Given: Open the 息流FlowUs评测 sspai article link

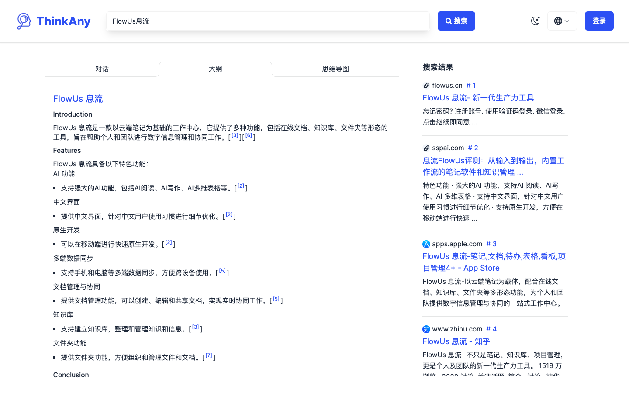Looking at the screenshot, I should pos(493,166).
